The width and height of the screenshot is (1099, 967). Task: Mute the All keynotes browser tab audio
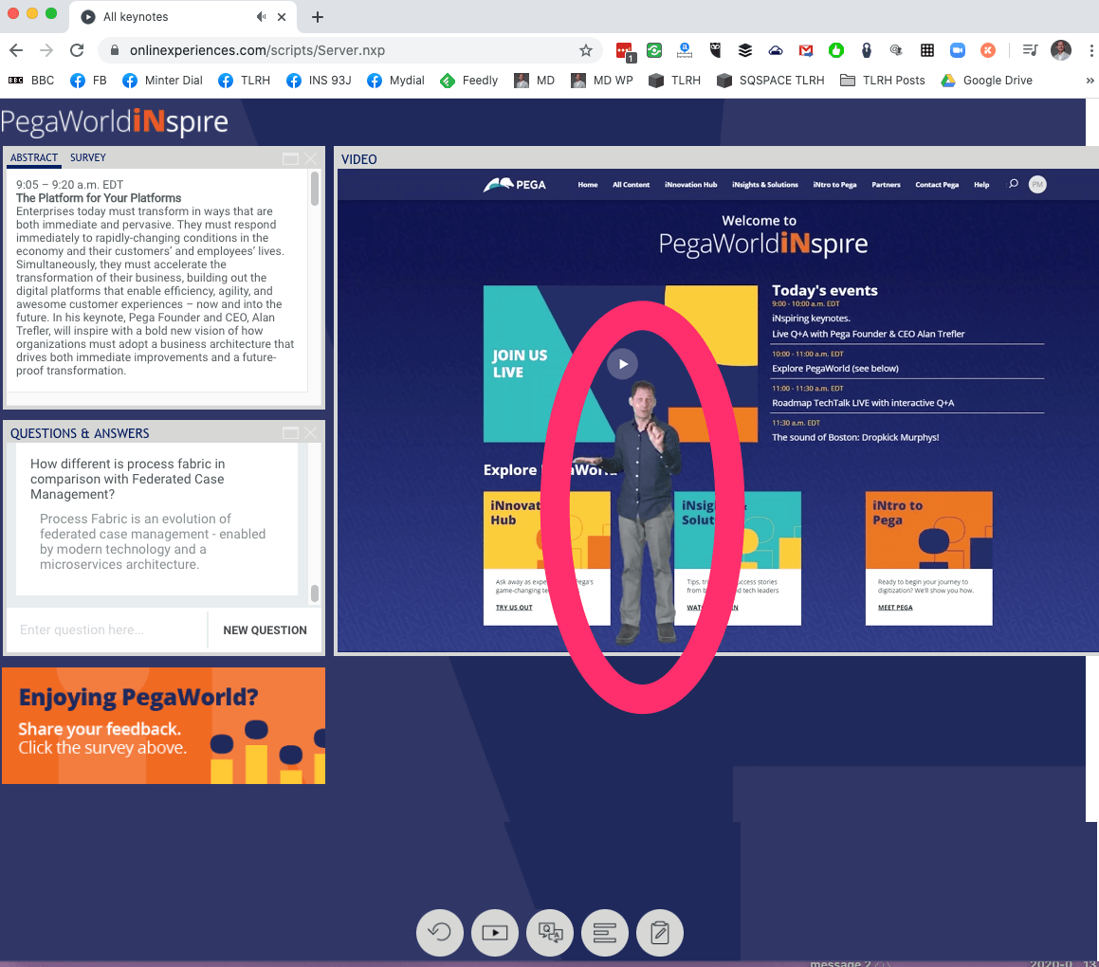click(x=261, y=16)
